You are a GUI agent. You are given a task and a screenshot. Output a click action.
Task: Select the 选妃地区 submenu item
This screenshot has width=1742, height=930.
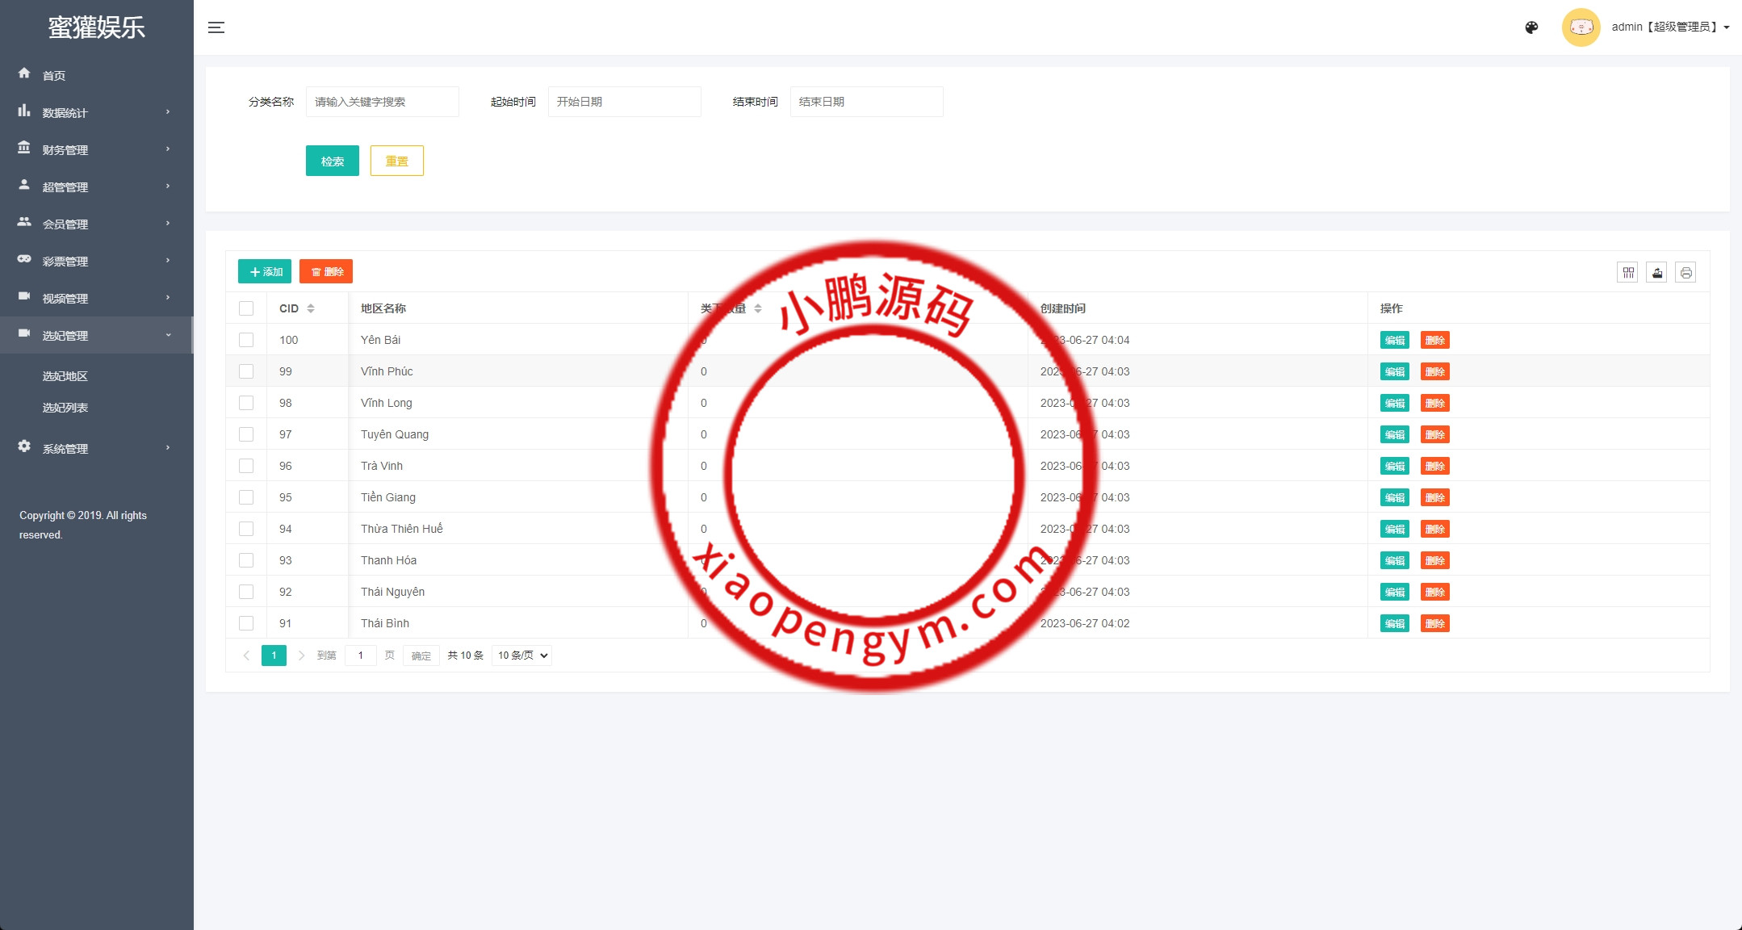click(x=65, y=376)
